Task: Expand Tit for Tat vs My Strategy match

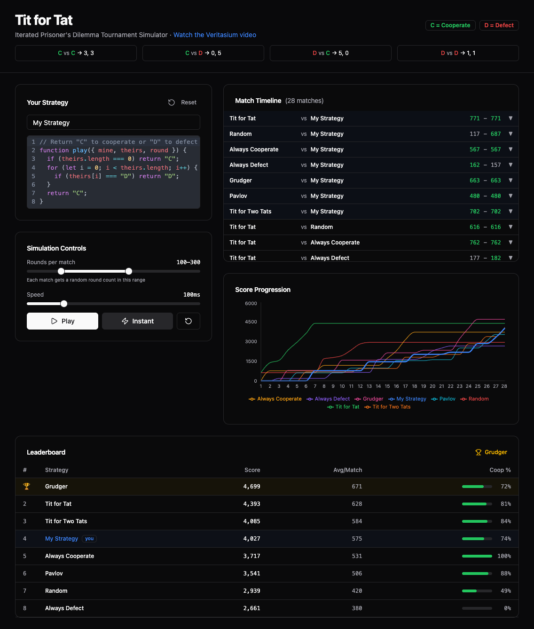Action: (510, 118)
